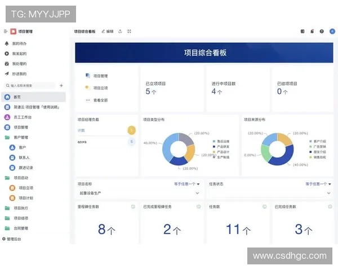Click info icon on 里程碑任务数 card
Image resolution: width=338 pixels, height=270 pixels.
[133, 206]
